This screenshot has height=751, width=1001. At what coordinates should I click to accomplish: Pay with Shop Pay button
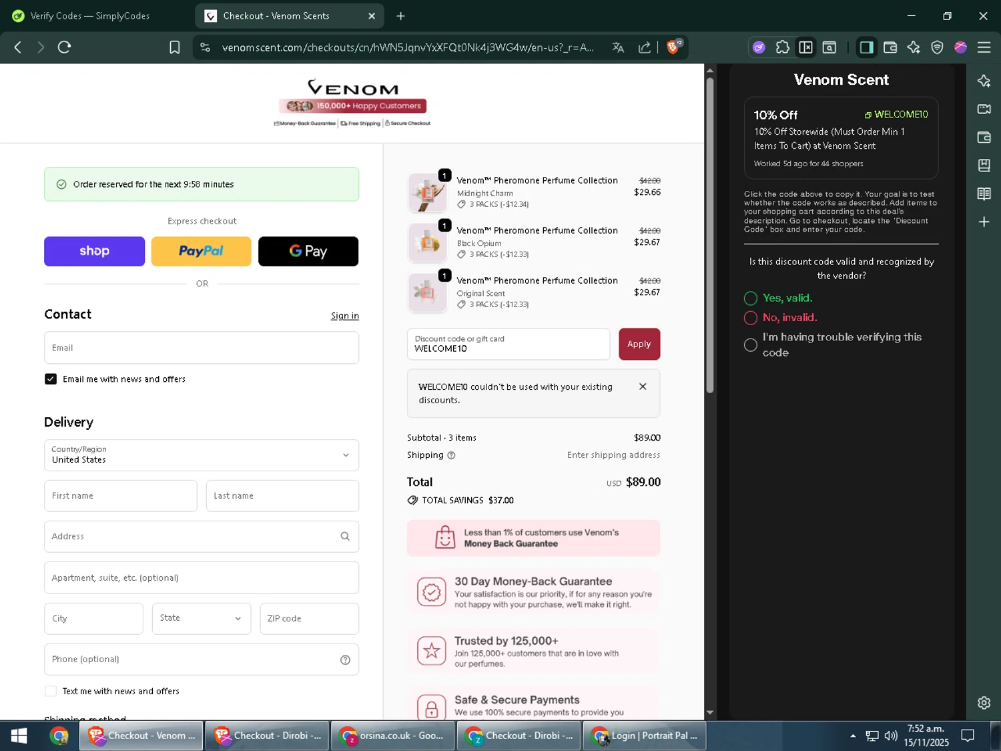click(94, 251)
